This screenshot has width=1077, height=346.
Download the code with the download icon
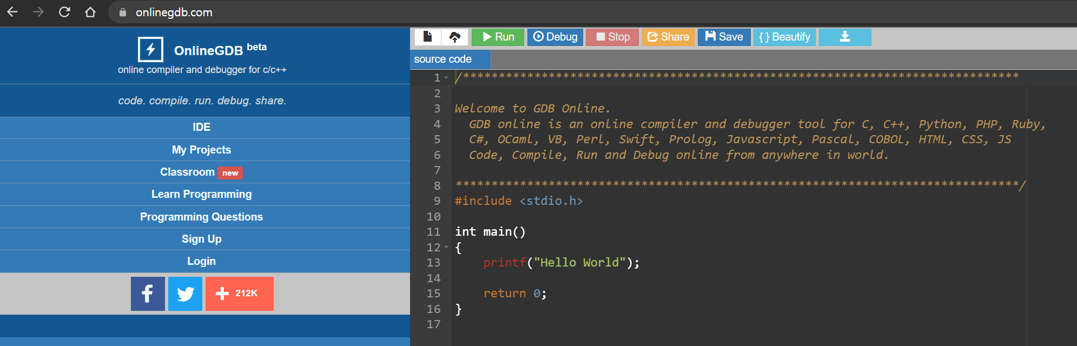click(x=845, y=37)
